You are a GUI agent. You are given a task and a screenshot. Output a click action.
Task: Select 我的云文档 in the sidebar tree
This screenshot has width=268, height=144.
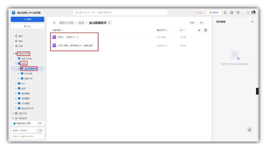pyautogui.click(x=24, y=53)
